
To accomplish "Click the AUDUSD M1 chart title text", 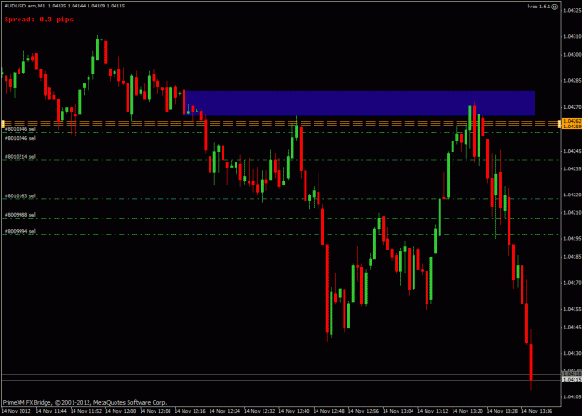I will point(64,6).
